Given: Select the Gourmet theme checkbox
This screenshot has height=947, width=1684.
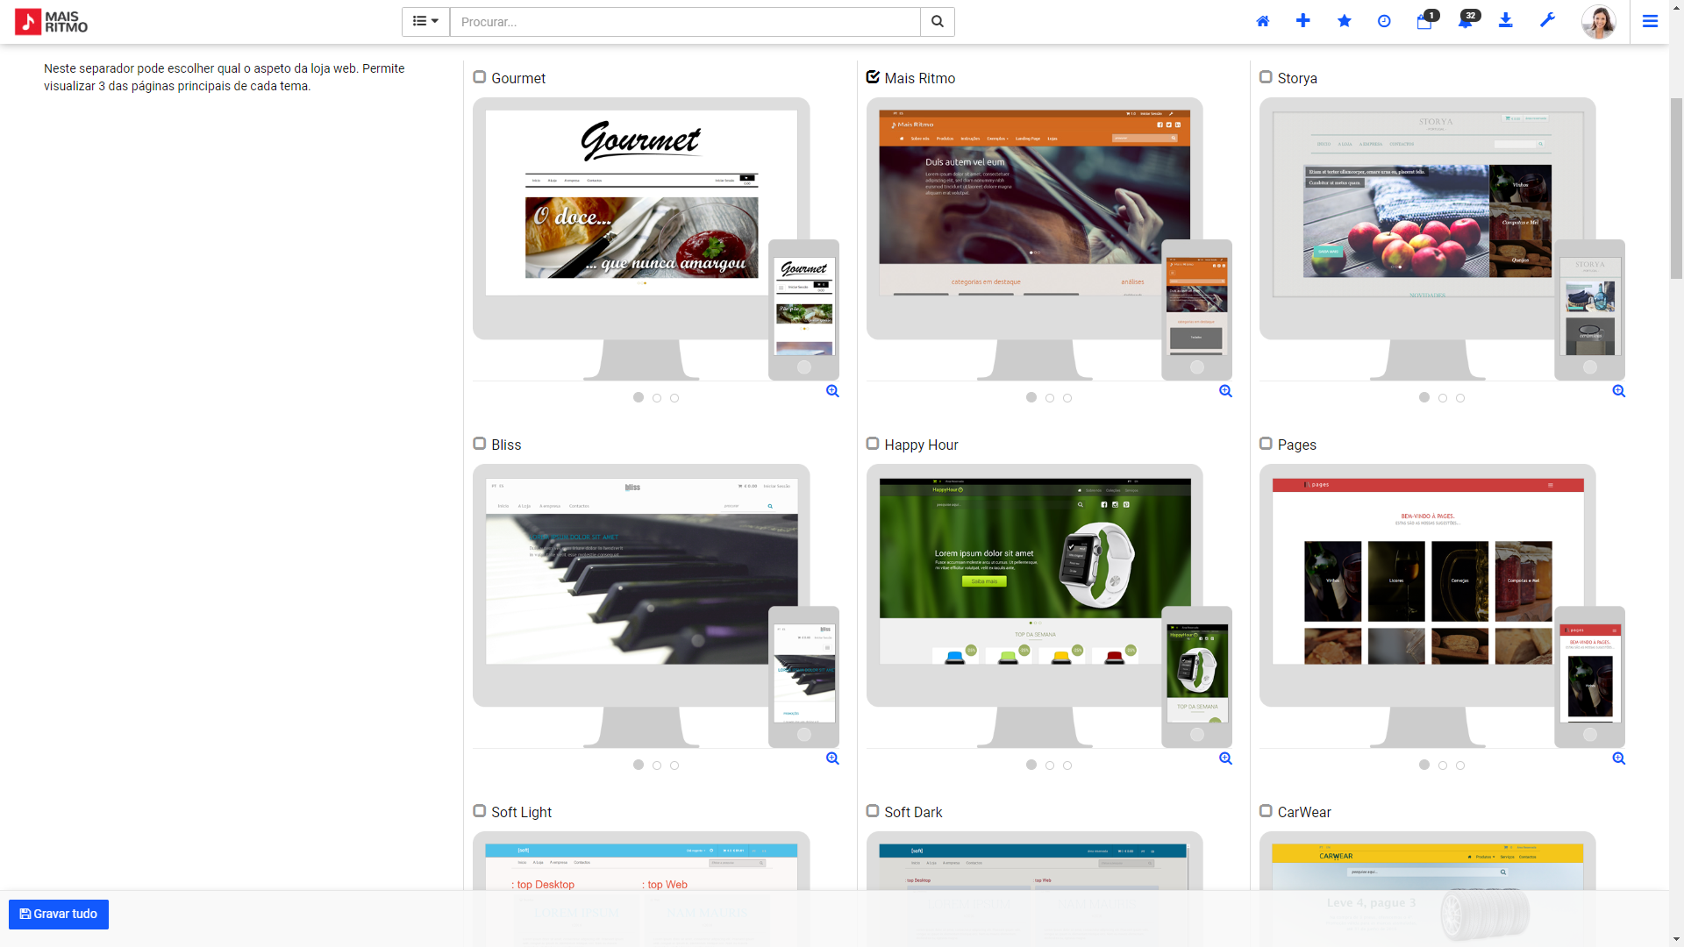Looking at the screenshot, I should (x=480, y=77).
